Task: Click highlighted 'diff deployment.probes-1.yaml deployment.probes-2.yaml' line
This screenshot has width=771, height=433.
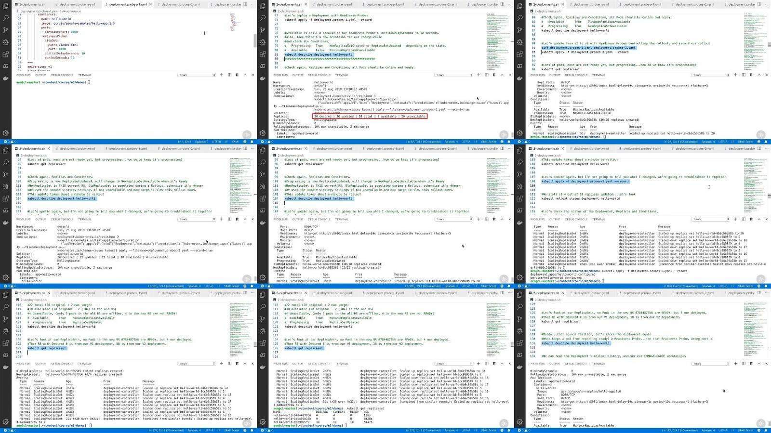Action: [588, 48]
